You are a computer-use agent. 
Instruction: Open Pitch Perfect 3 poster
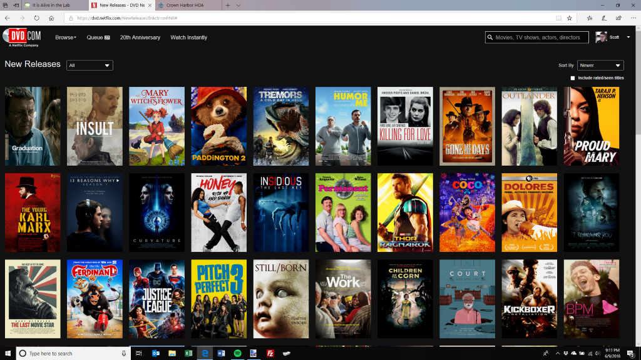(218, 299)
